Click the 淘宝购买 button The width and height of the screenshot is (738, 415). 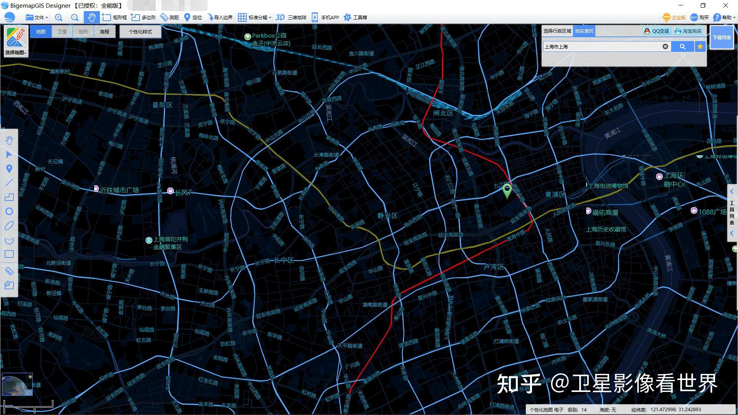pos(688,31)
